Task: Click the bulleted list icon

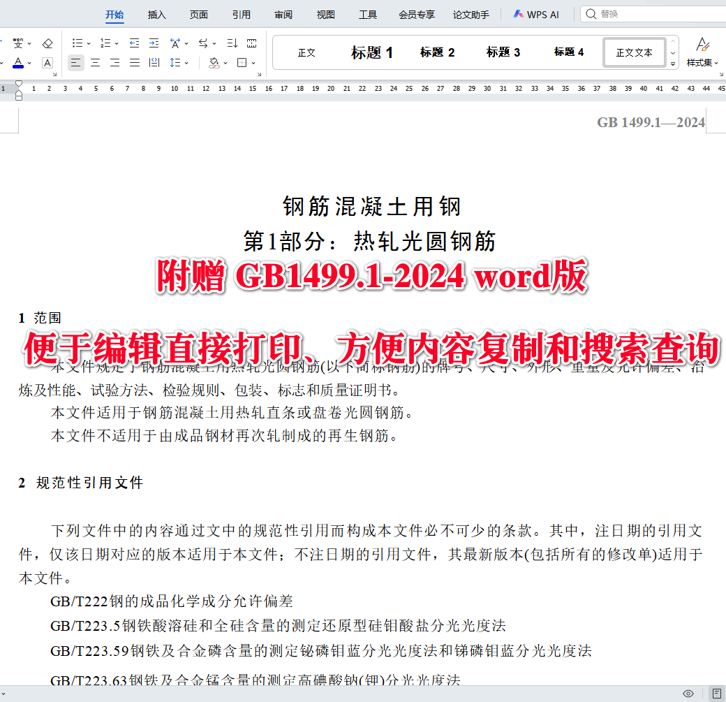Action: pyautogui.click(x=77, y=43)
